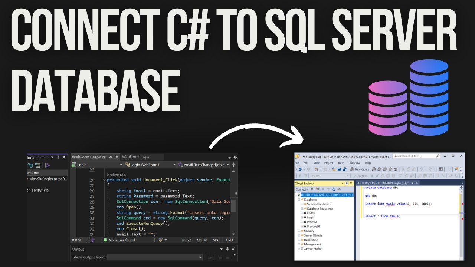Image resolution: width=475 pixels, height=267 pixels.
Task: Pin the Object Explorer panel
Action: [347, 183]
